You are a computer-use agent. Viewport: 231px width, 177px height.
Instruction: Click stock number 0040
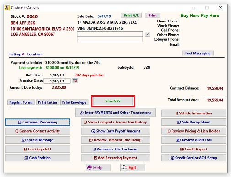pyautogui.click(x=32, y=16)
